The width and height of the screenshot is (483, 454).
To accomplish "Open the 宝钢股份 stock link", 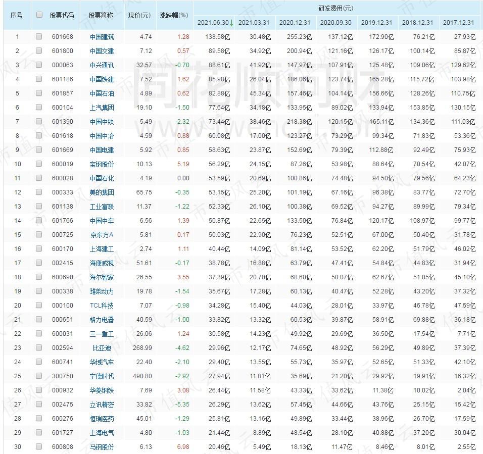I will point(102,164).
